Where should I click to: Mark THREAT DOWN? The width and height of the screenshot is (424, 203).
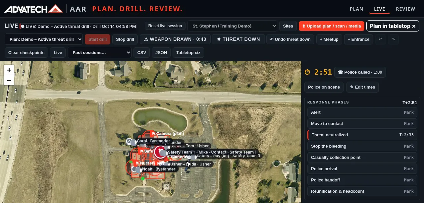238,39
